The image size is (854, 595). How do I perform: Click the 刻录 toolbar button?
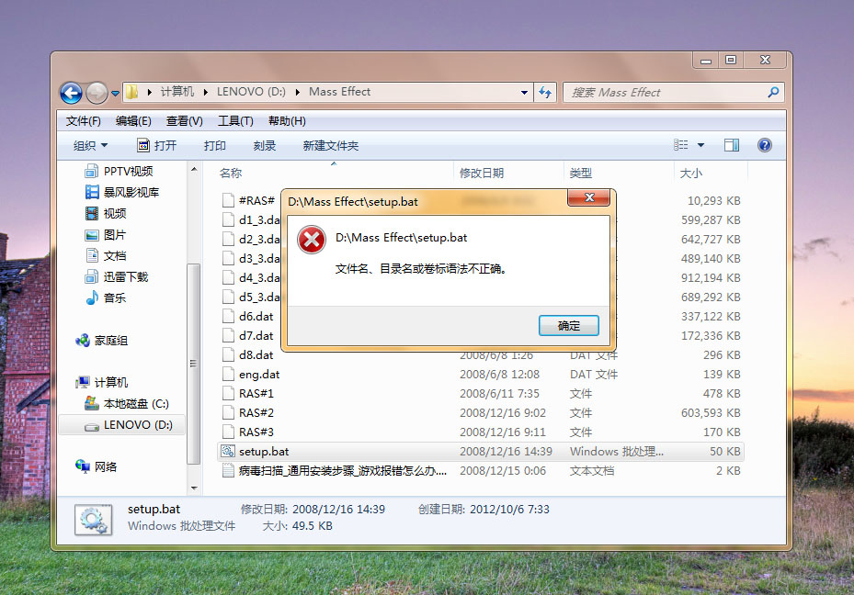[264, 146]
